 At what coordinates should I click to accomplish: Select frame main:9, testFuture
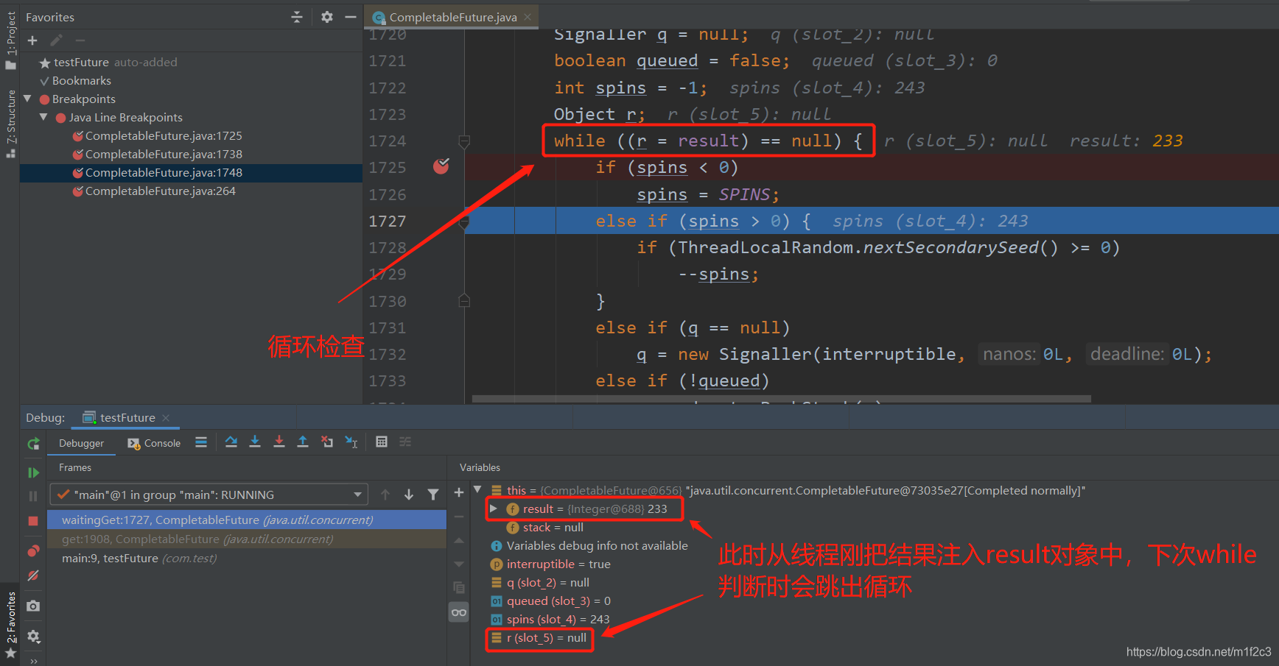coord(247,558)
